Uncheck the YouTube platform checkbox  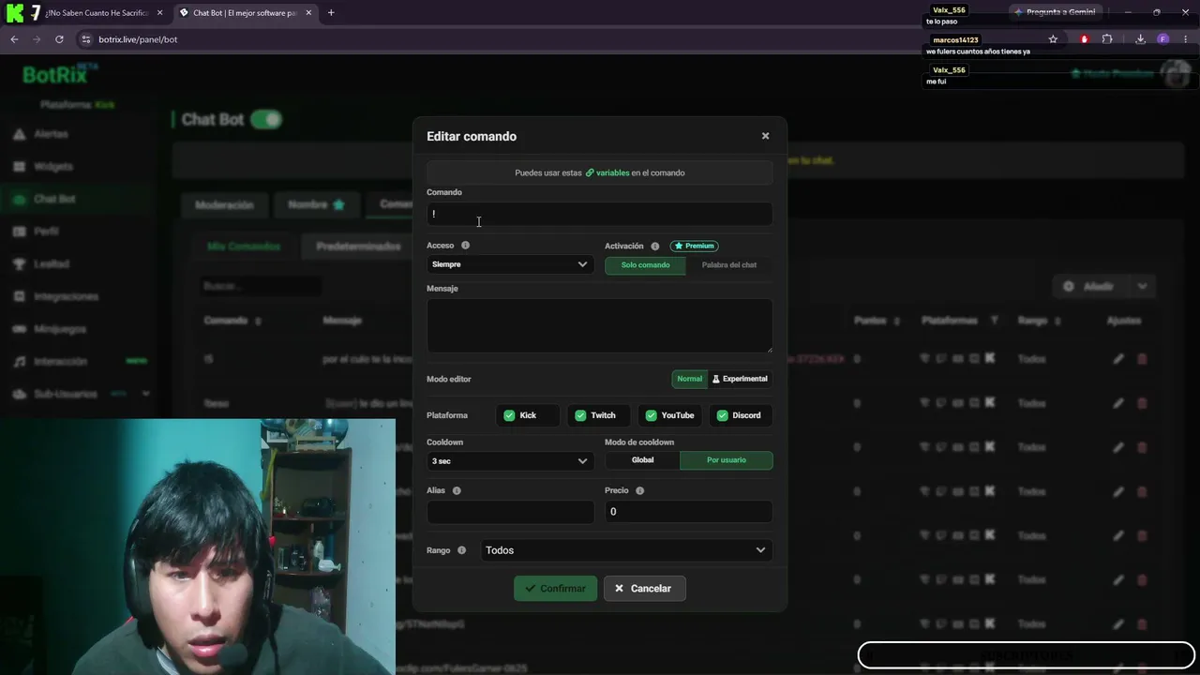652,415
